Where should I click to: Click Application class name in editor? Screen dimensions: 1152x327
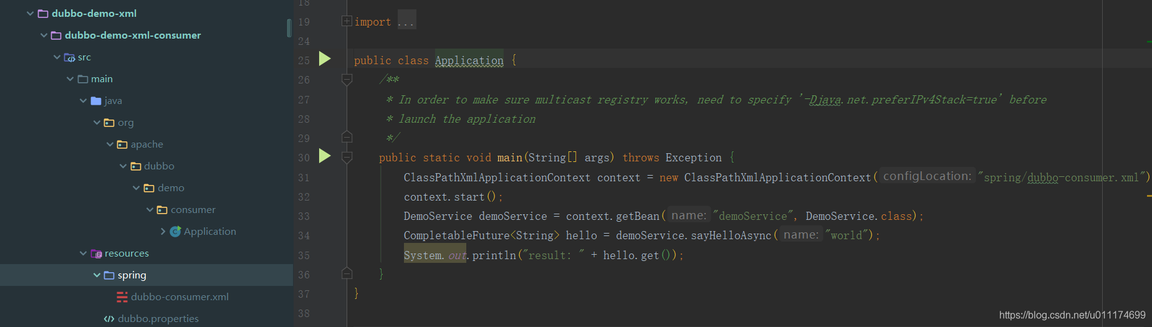click(469, 60)
